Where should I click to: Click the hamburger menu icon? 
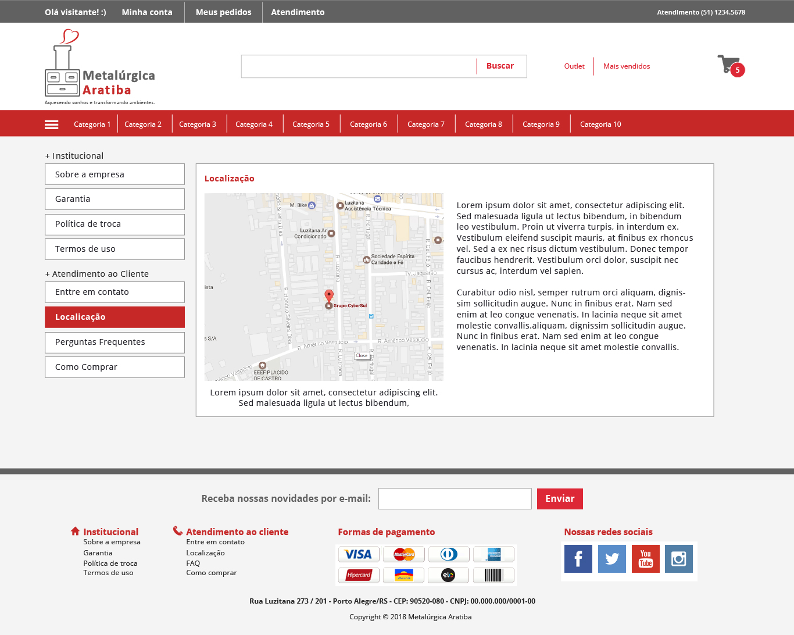click(52, 124)
